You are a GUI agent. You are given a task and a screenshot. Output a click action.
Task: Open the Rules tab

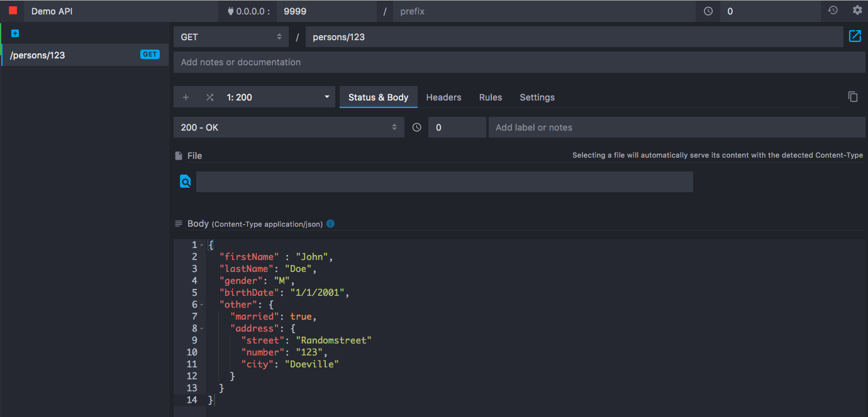pyautogui.click(x=490, y=97)
